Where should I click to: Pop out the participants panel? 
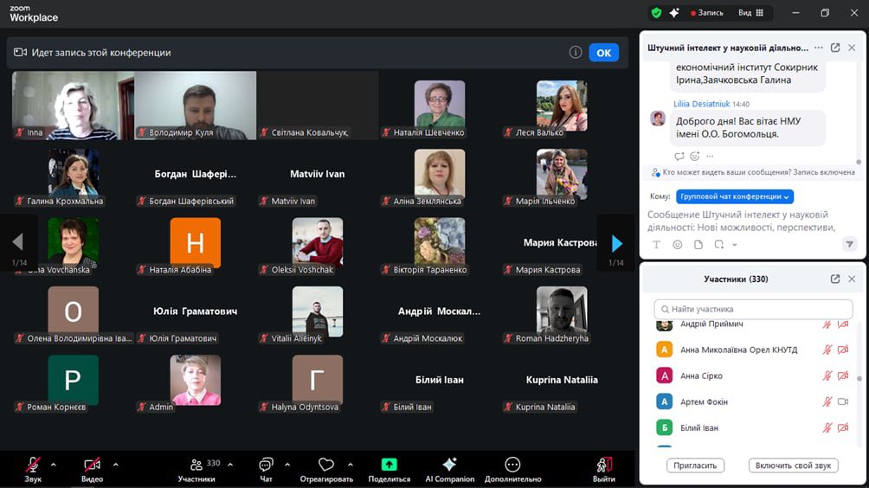[x=834, y=279]
